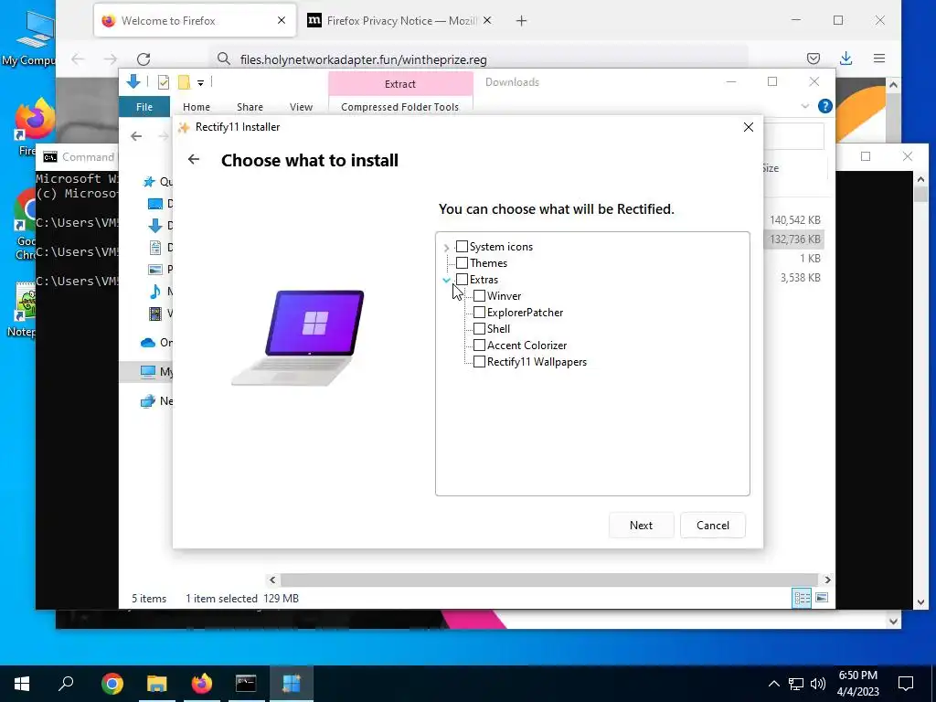This screenshot has width=936, height=702.
Task: Select the Compressed Folder Tools tab
Action: click(x=400, y=107)
